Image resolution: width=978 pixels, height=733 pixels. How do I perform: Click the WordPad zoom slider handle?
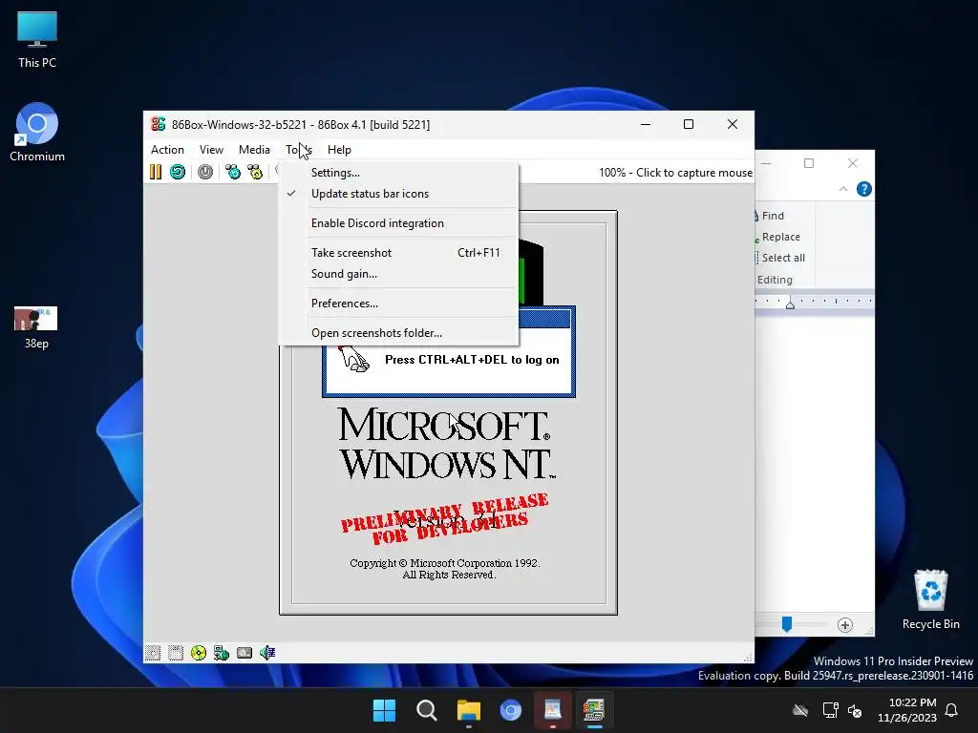pyautogui.click(x=787, y=624)
